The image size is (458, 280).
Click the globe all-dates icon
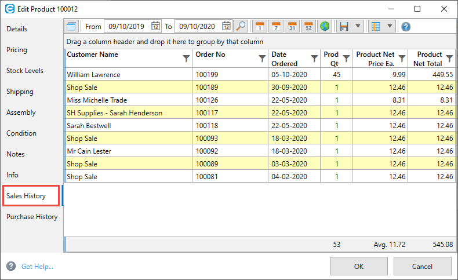(325, 26)
